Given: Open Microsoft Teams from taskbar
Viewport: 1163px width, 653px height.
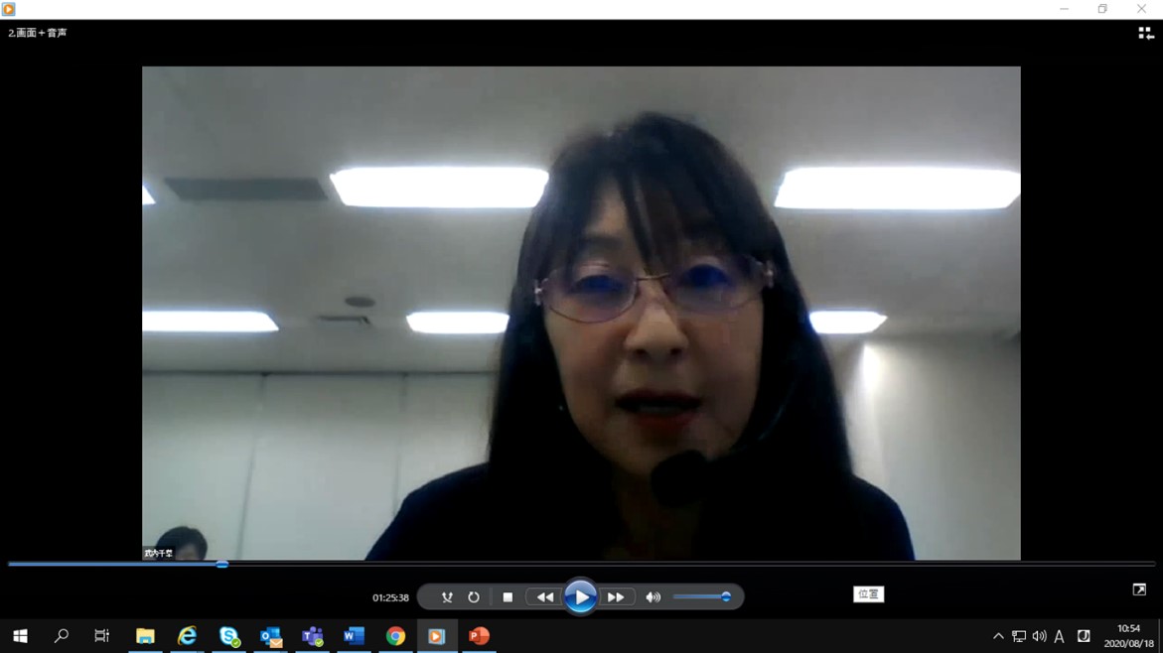Looking at the screenshot, I should [313, 636].
